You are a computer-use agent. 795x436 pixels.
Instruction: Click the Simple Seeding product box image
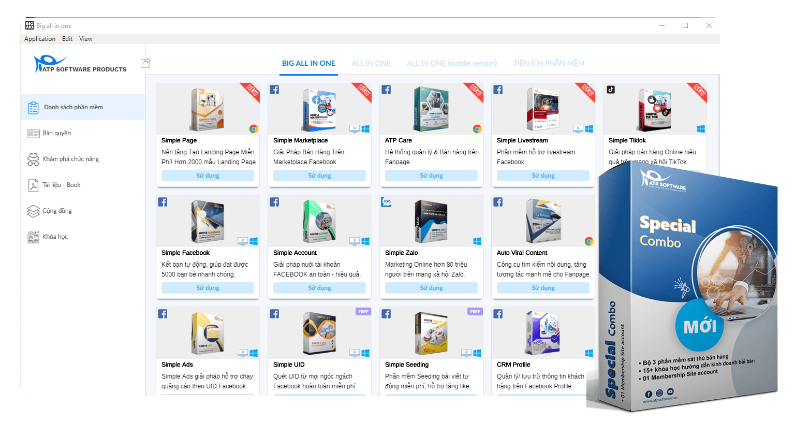click(431, 333)
